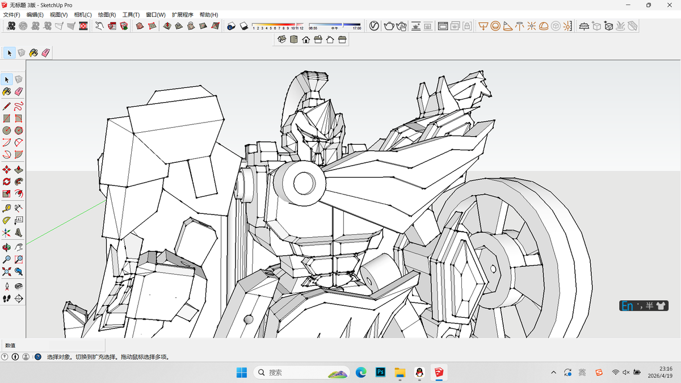The image size is (681, 383).
Task: Activate the Zoom magnifier tool
Action: [x=7, y=259]
